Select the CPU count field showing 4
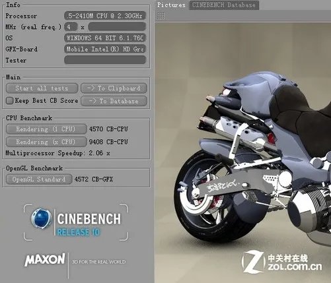Viewport: 331px width, 283px height. (71, 27)
